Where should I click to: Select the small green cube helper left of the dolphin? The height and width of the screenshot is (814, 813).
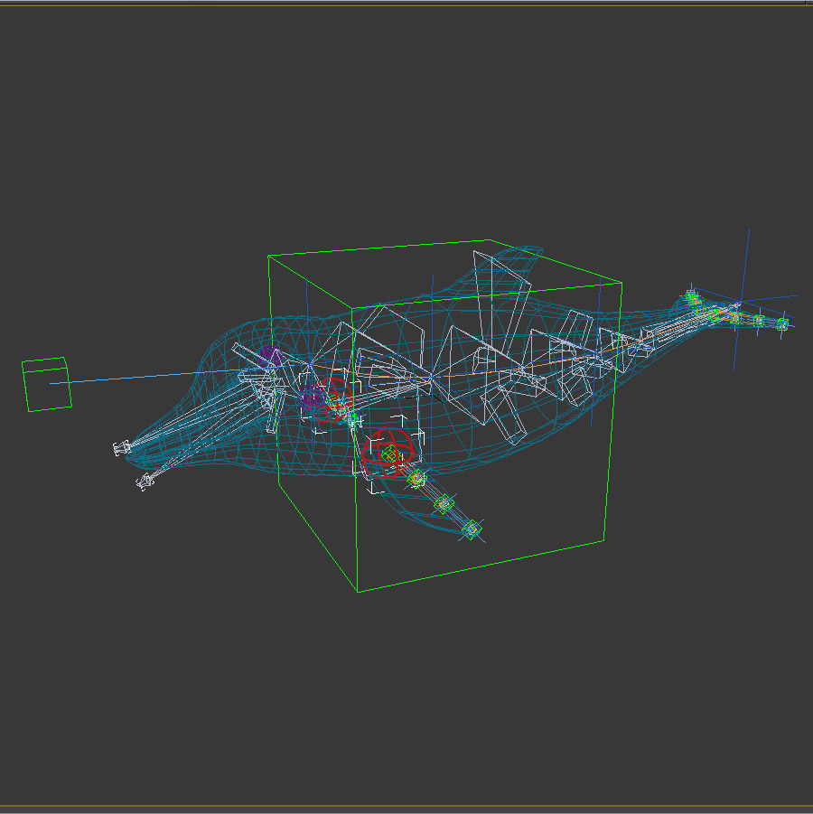tap(47, 384)
